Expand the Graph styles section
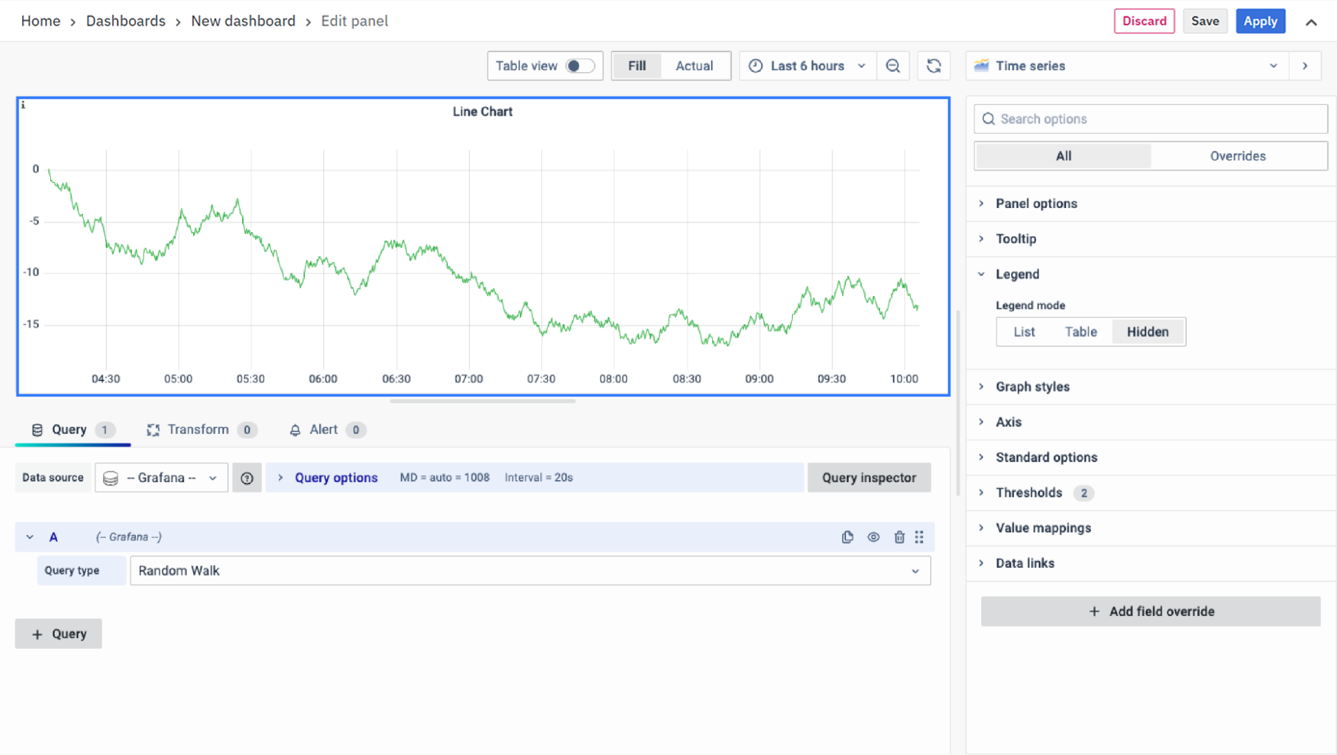This screenshot has width=1337, height=755. [x=1032, y=387]
